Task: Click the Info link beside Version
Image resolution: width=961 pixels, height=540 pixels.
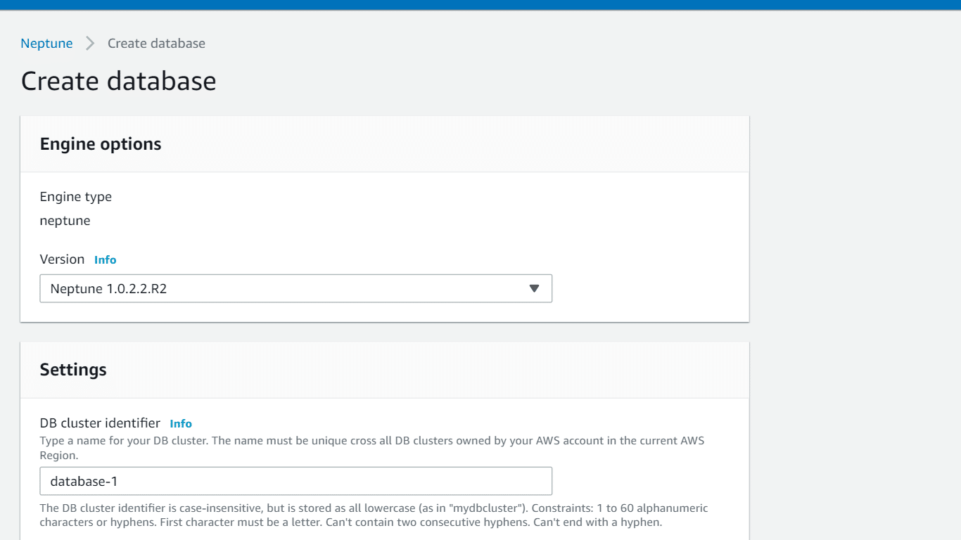Action: click(105, 259)
